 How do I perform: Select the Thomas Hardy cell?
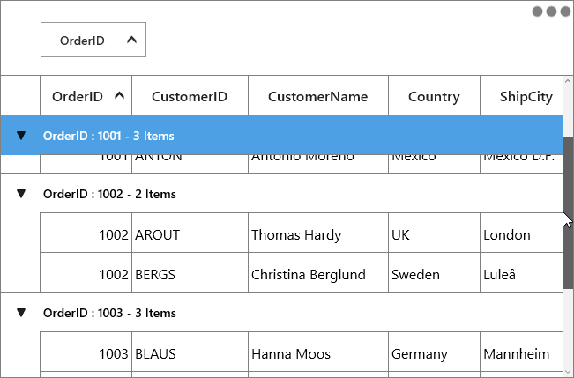(x=318, y=233)
